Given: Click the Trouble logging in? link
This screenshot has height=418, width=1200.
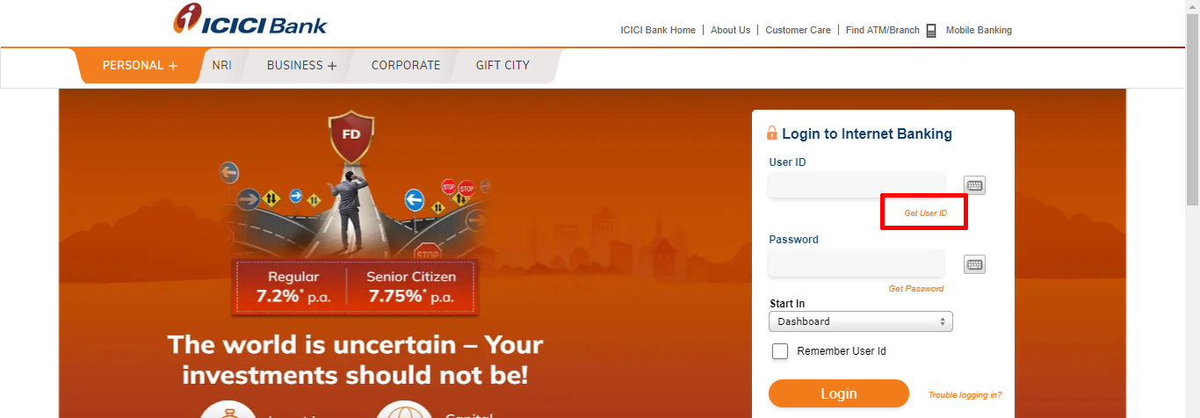Looking at the screenshot, I should pyautogui.click(x=965, y=395).
